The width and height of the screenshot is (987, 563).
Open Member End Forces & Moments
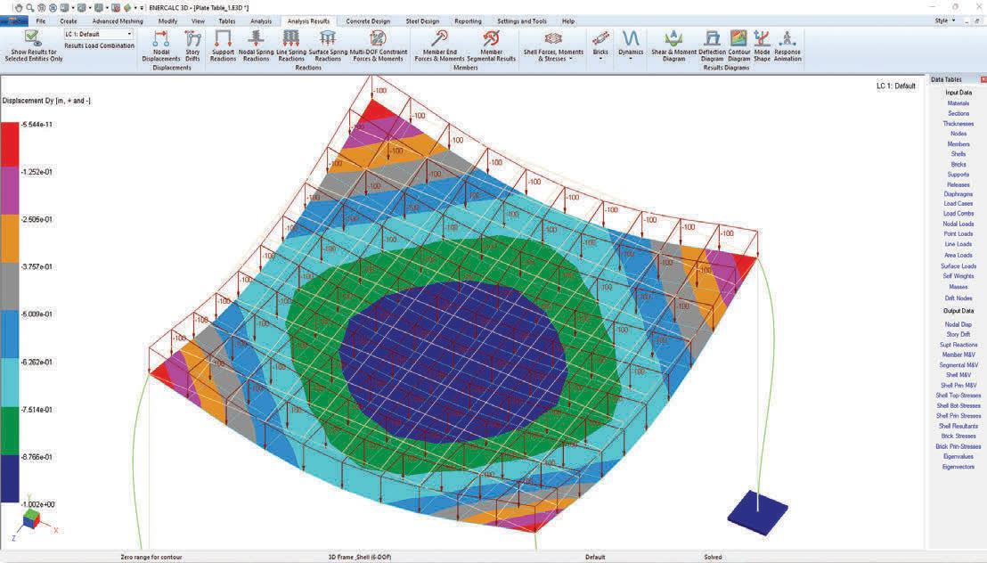point(439,46)
